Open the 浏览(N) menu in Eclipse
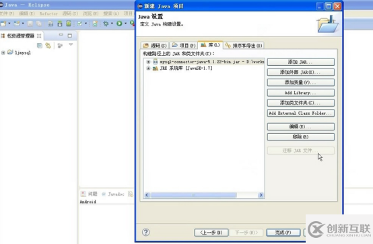The width and height of the screenshot is (373, 244). tap(91, 13)
